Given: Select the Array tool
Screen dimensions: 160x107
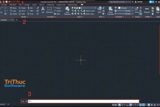Looking at the screenshot, I should point(30,14).
